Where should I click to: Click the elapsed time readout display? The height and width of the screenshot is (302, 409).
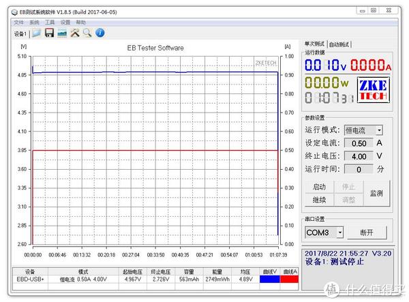329,98
